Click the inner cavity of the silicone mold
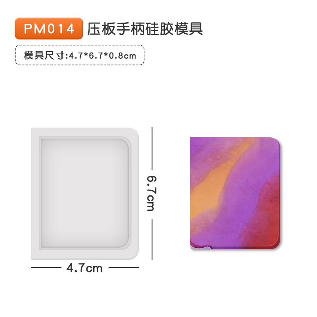317x317 pixels. pos(85,193)
